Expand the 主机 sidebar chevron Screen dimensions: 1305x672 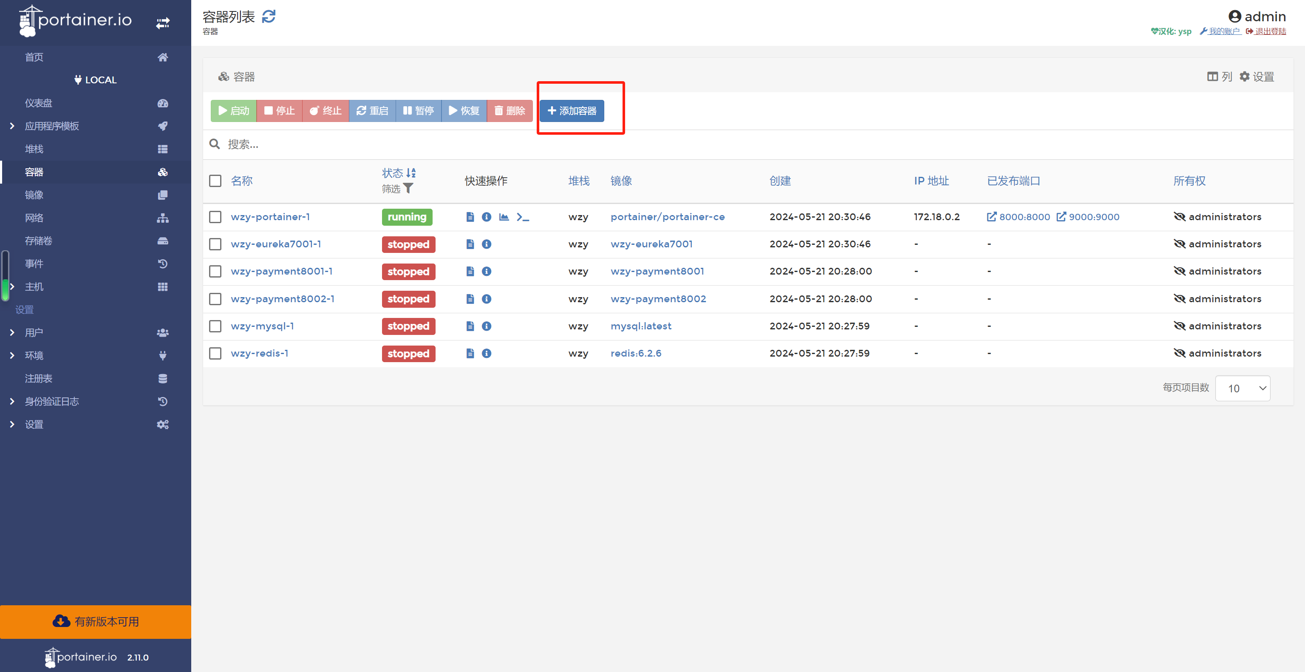point(12,287)
